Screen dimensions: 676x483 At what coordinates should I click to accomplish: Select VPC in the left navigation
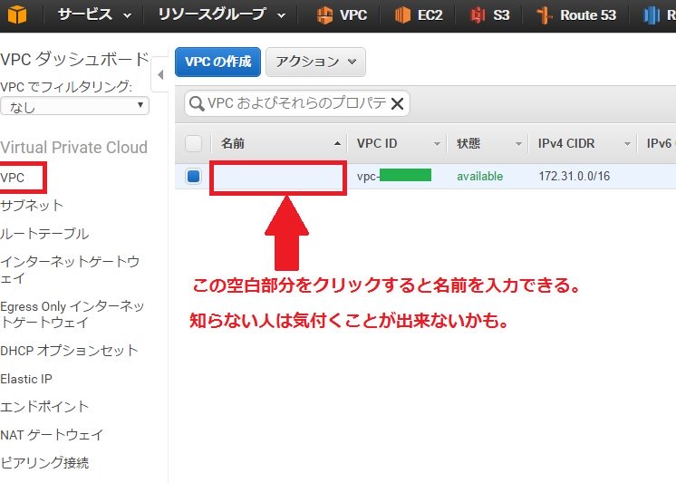[x=13, y=178]
